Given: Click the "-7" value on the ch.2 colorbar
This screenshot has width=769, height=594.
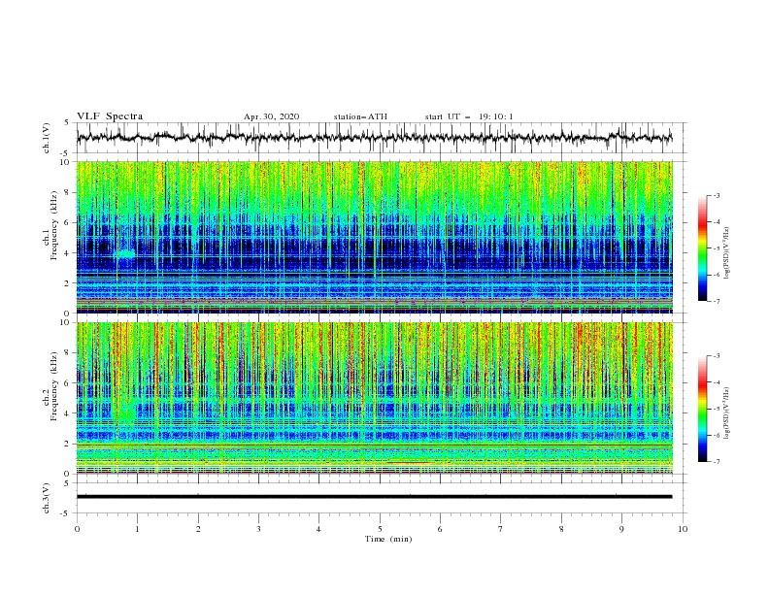Looking at the screenshot, I should [x=717, y=462].
